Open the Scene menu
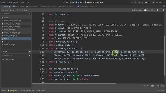The height and width of the screenshot is (93, 166). tap(3, 2)
